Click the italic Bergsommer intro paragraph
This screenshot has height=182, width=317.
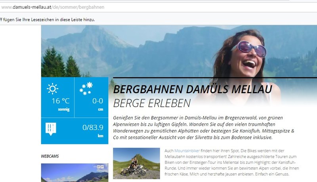[x=204, y=127]
